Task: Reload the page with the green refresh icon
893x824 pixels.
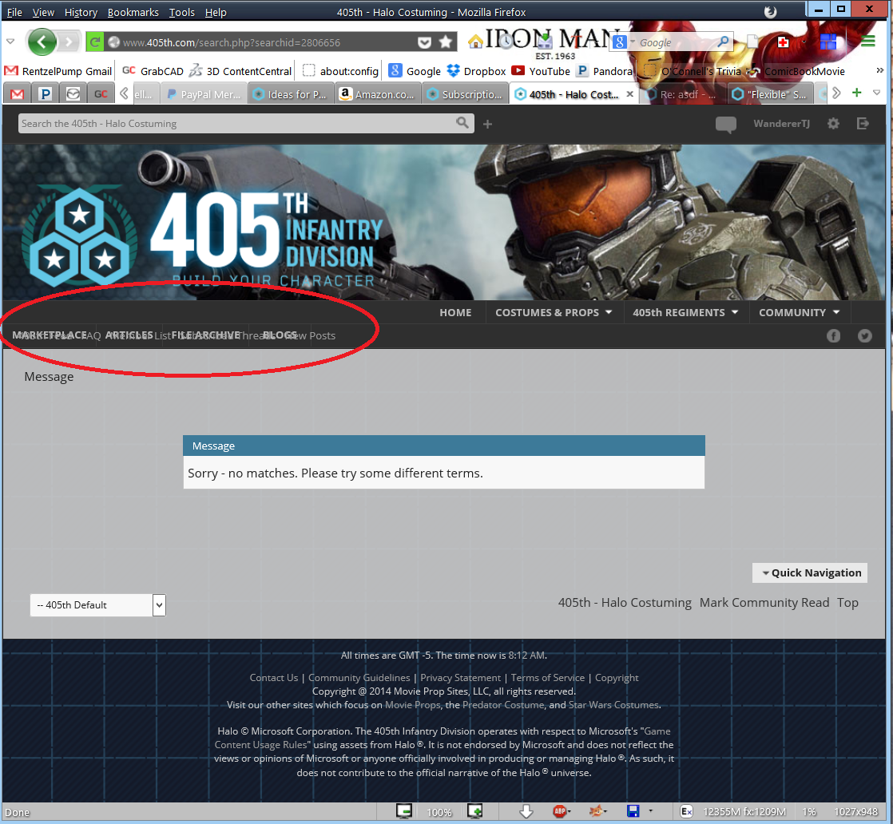Action: click(94, 42)
